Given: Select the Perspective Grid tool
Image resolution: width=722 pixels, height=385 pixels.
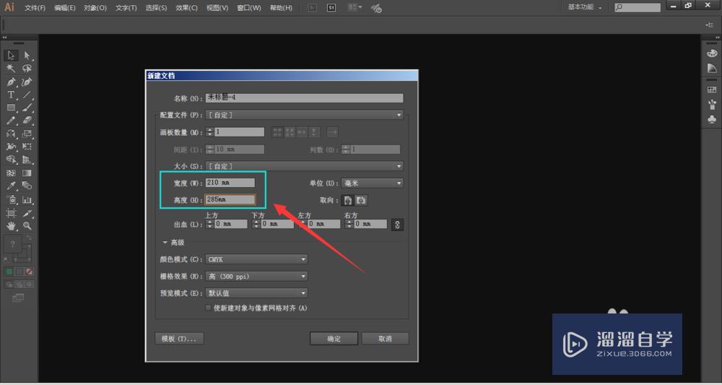Looking at the screenshot, I should [x=27, y=160].
